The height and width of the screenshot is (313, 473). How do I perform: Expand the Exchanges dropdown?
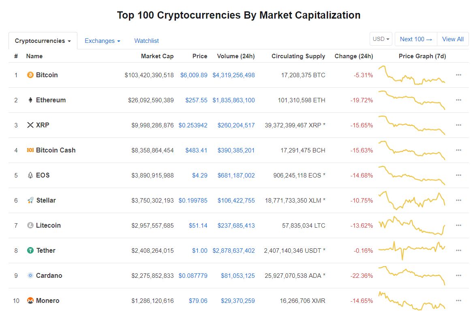click(x=102, y=40)
